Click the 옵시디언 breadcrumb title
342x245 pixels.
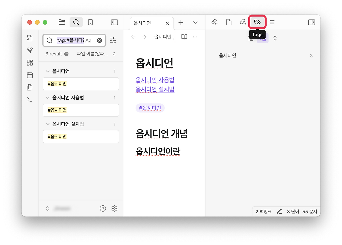pos(162,37)
